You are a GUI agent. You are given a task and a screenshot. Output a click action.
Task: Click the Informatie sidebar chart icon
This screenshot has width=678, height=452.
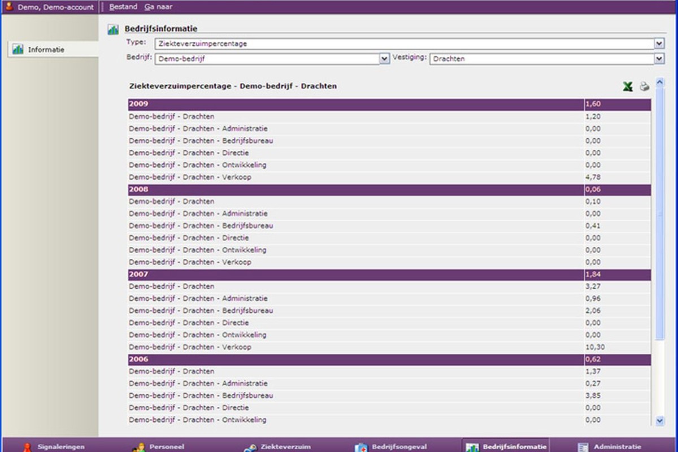18,49
